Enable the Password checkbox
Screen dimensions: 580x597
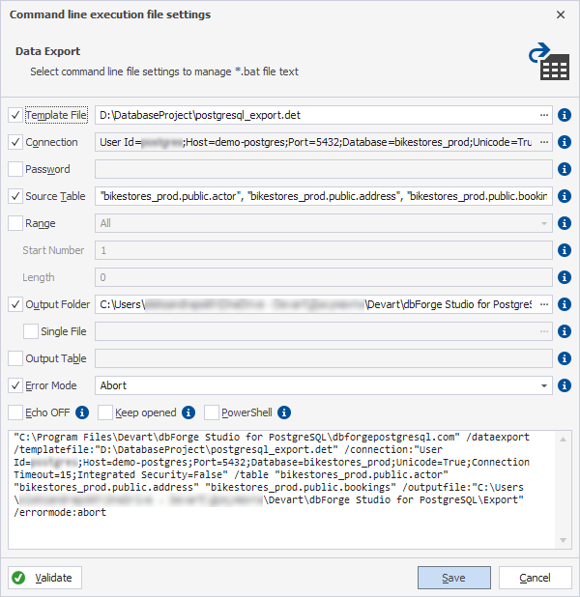pos(15,169)
